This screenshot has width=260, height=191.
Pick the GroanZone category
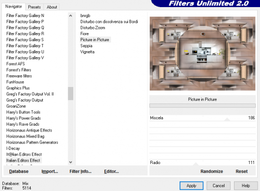(16, 106)
